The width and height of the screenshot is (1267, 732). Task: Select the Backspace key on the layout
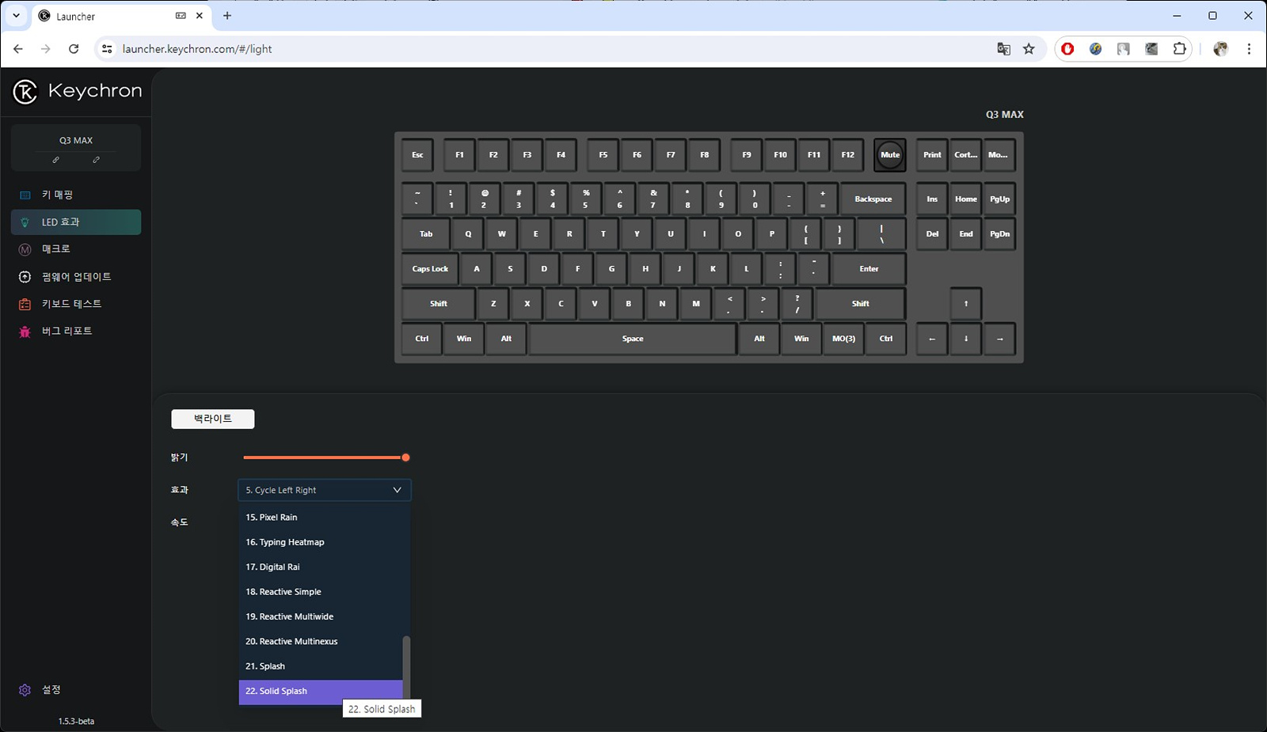click(x=873, y=199)
